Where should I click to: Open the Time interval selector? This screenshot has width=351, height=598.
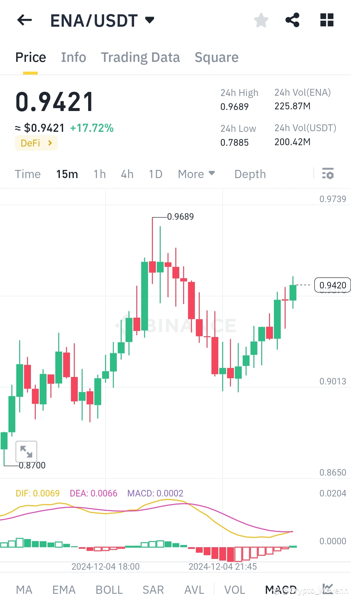(x=28, y=174)
